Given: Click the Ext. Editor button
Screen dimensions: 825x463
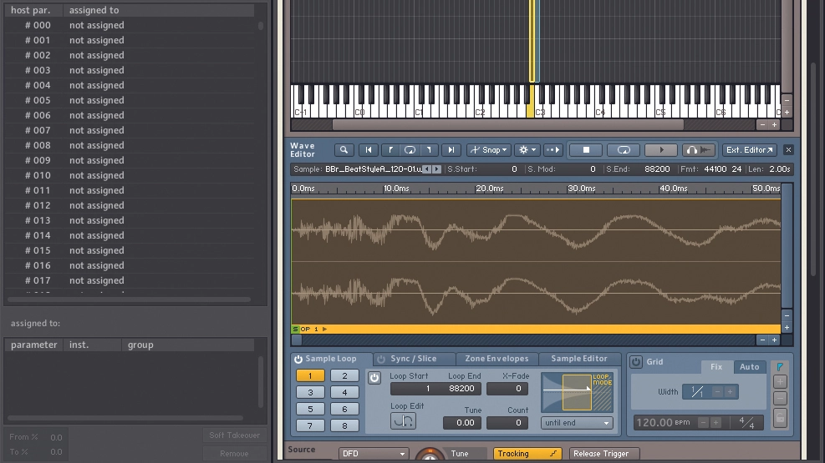Looking at the screenshot, I should tap(749, 150).
